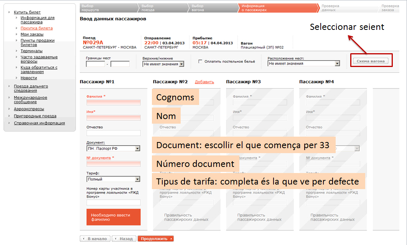Check the 'Оплатить постельное бельё' checkbox
The height and width of the screenshot is (245, 407).
click(200, 61)
